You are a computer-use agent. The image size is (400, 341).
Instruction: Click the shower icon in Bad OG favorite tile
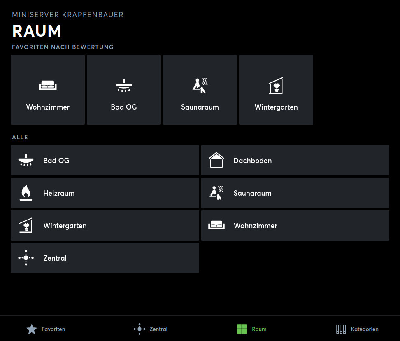[124, 86]
